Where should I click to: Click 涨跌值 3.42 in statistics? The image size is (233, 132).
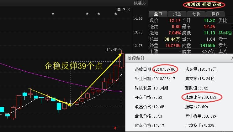(197, 88)
